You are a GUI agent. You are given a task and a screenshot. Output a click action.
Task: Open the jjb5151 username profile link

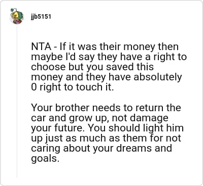[x=41, y=17]
